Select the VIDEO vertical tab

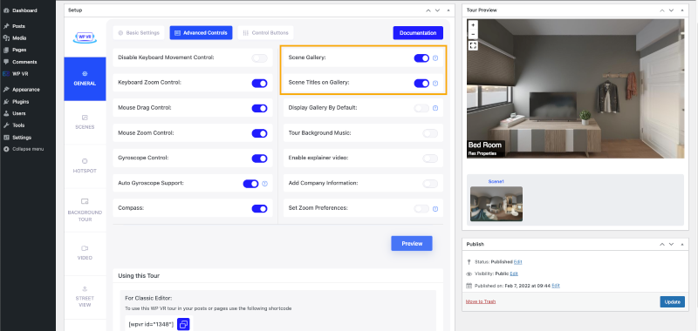pos(85,253)
